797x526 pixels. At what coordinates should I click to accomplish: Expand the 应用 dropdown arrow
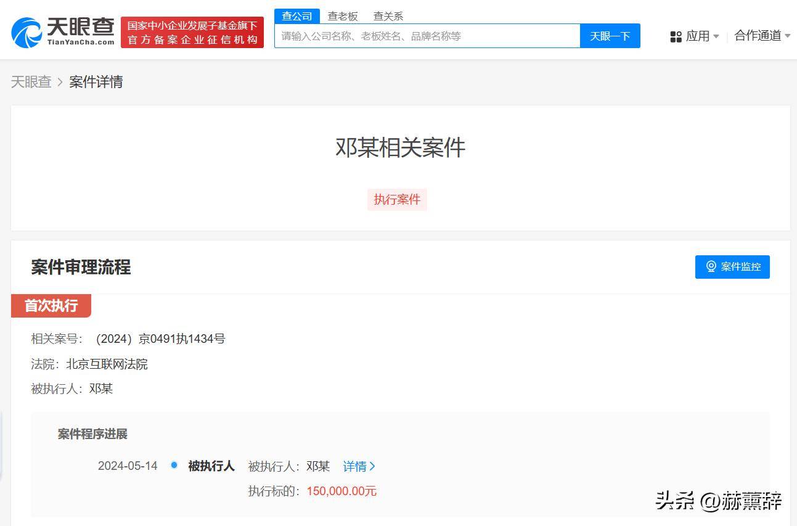[x=716, y=36]
